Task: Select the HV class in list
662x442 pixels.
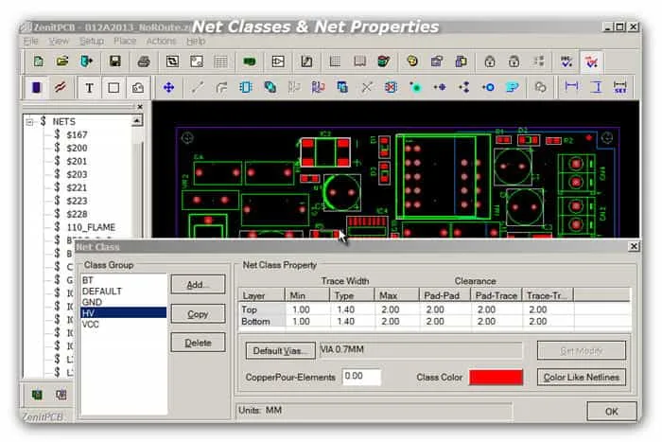Action: pos(123,313)
